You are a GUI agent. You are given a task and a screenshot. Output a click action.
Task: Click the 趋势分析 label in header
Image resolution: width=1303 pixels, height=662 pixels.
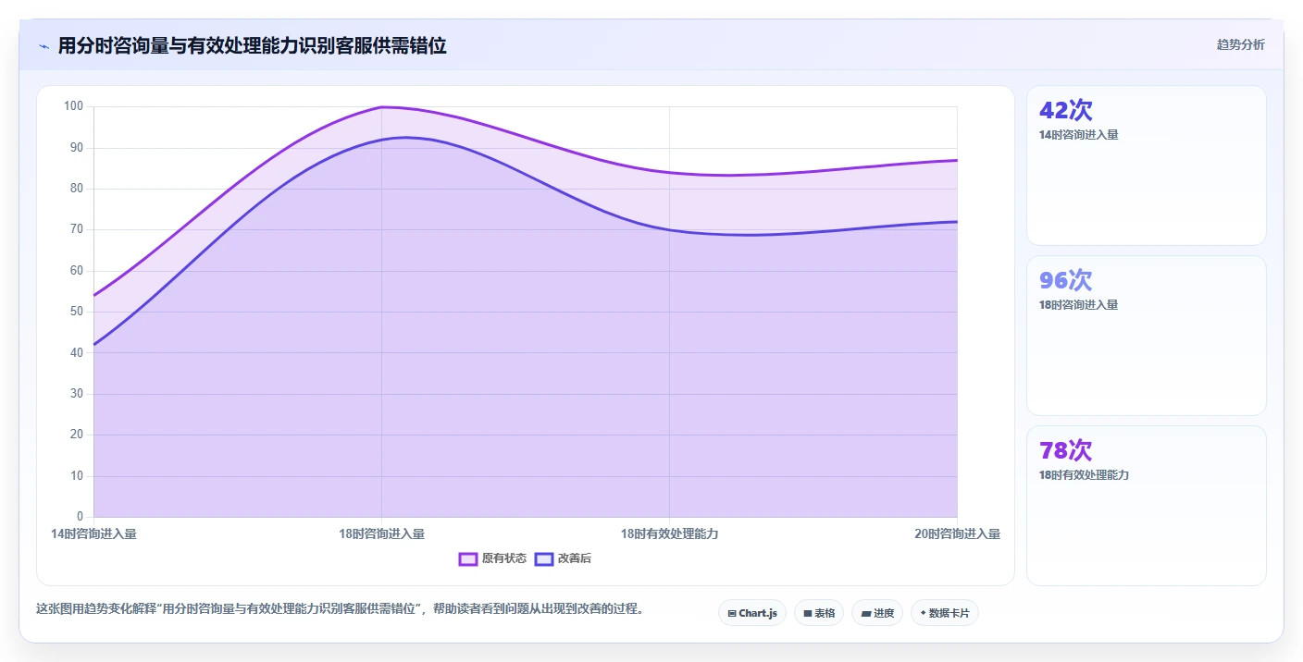(1240, 44)
